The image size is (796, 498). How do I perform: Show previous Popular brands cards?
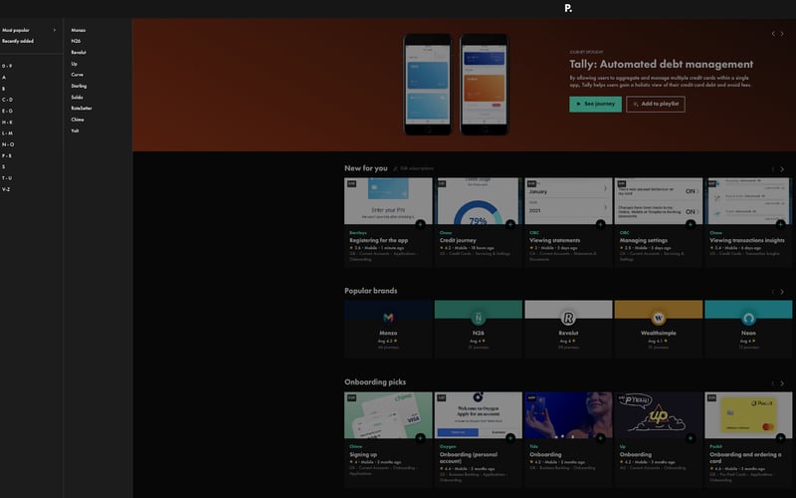[773, 292]
